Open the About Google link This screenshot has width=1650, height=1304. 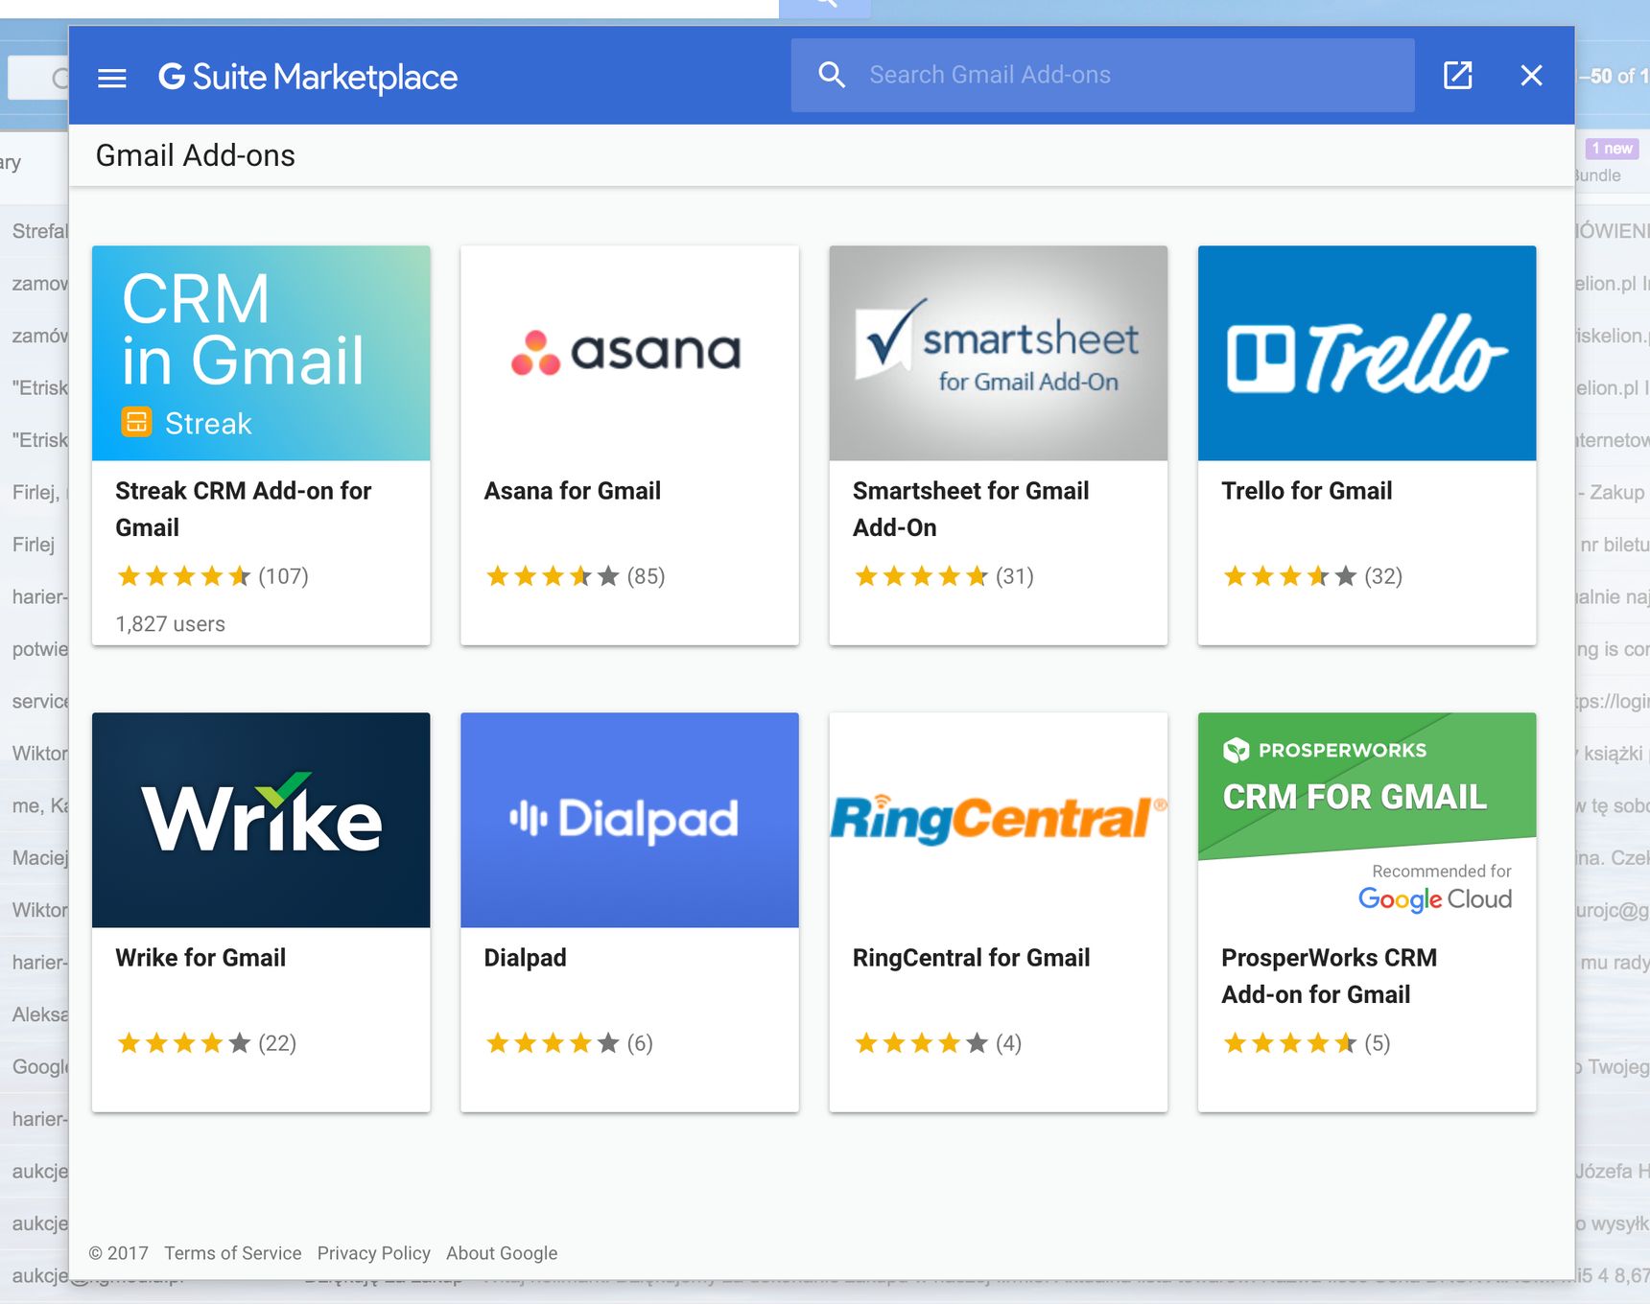pos(502,1253)
